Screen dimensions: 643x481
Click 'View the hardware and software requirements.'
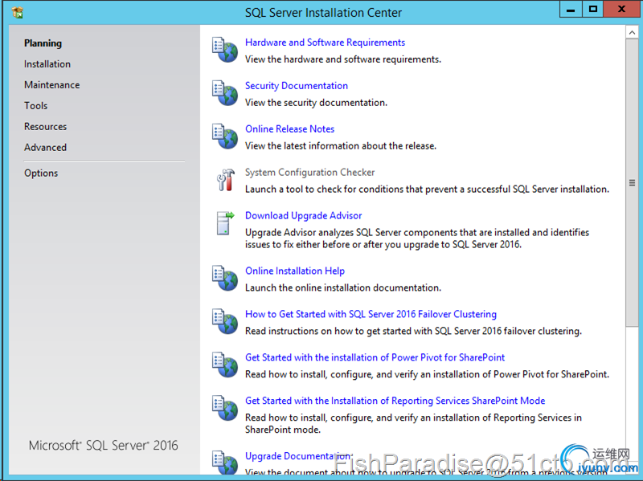click(x=343, y=59)
